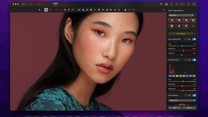
Task: Click the star icon in the toolbar
Action: coord(50,10)
